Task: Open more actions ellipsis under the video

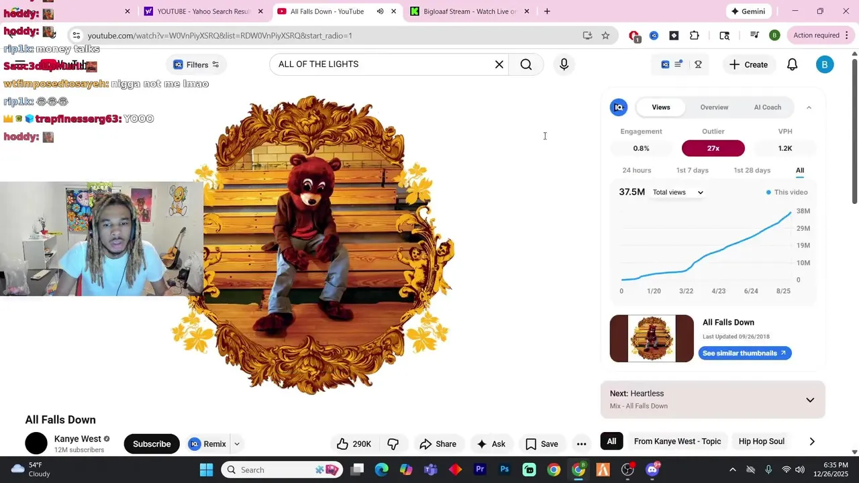Action: pos(581,444)
